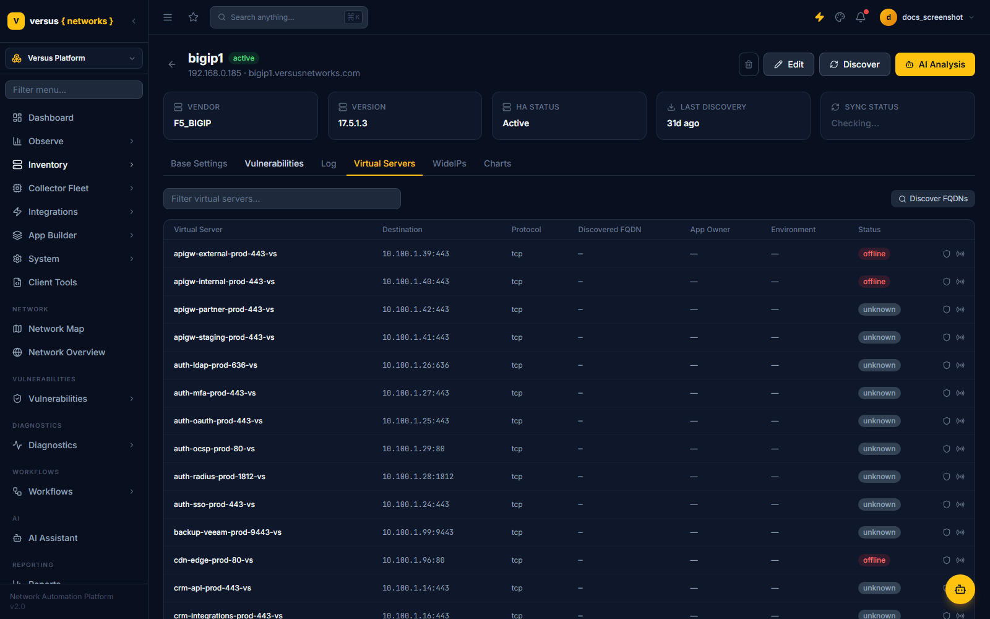Click broadcast icon for auth-oauth-prod-443-vs
Image resolution: width=990 pixels, height=619 pixels.
(x=960, y=421)
